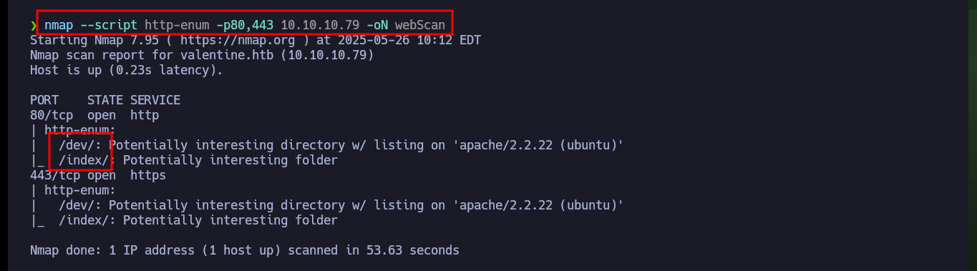
Task: Click the PORT column header
Action: [x=44, y=100]
